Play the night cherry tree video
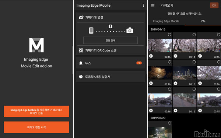Viewport: 221px width, 138px height. pyautogui.click(x=151, y=83)
